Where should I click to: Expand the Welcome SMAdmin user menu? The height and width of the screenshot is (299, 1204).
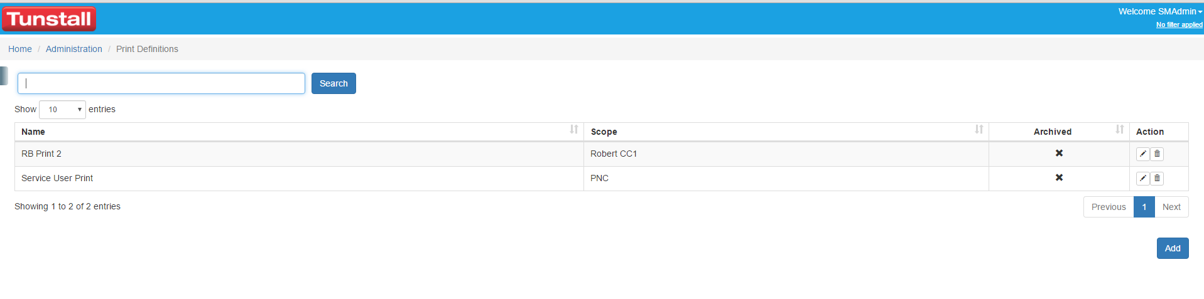point(1160,11)
